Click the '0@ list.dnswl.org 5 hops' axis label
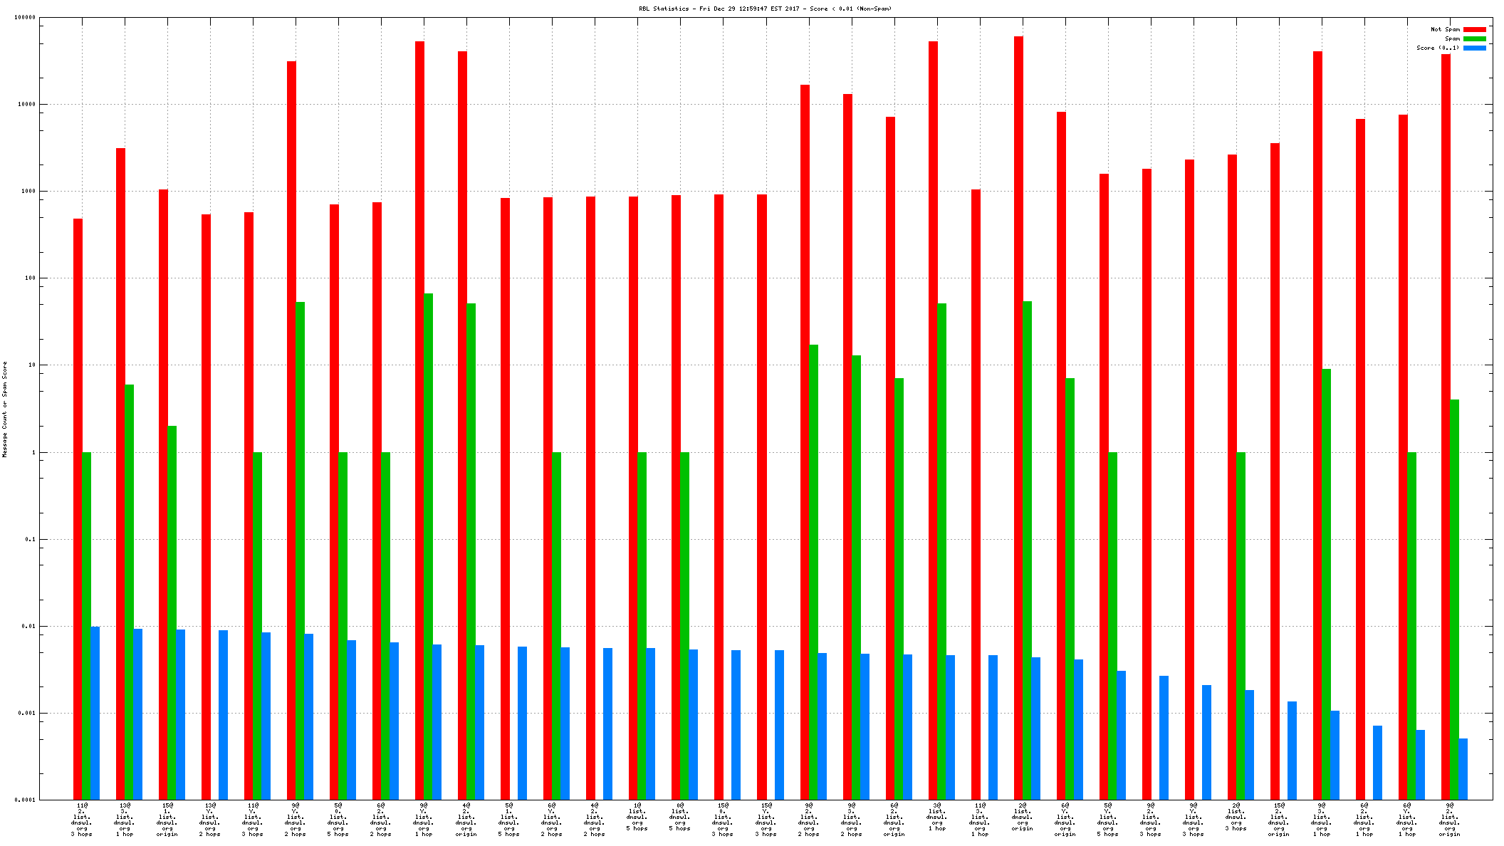Image resolution: width=1504 pixels, height=846 pixels. click(680, 816)
